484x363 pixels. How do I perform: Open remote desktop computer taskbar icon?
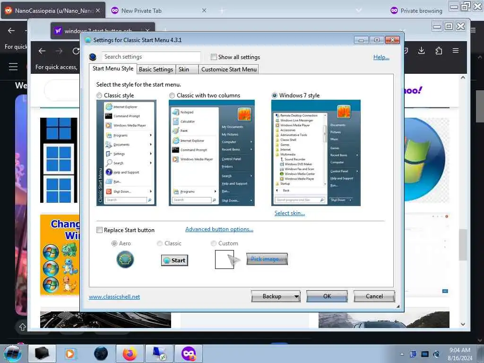pyautogui.click(x=159, y=354)
